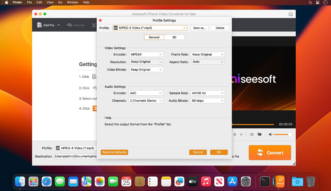331x191 pixels.
Task: Open the View menu
Action: (x=50, y=2)
